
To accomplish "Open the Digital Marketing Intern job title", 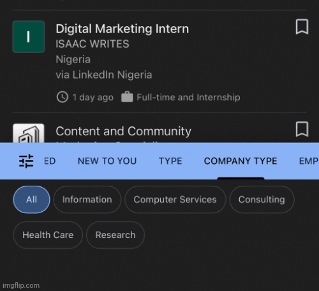I will pyautogui.click(x=122, y=29).
